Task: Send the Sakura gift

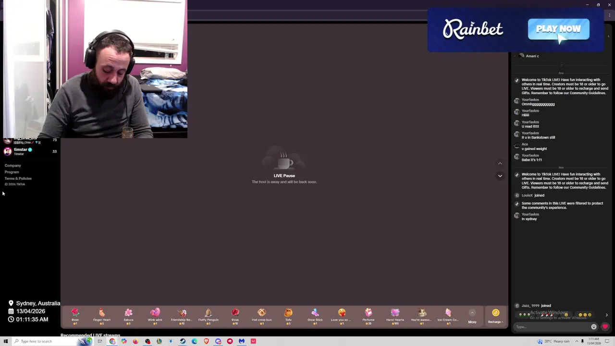Action: tap(128, 316)
